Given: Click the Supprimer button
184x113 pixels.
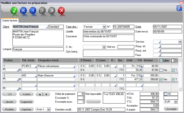Looking at the screenshot, I should [26, 102].
